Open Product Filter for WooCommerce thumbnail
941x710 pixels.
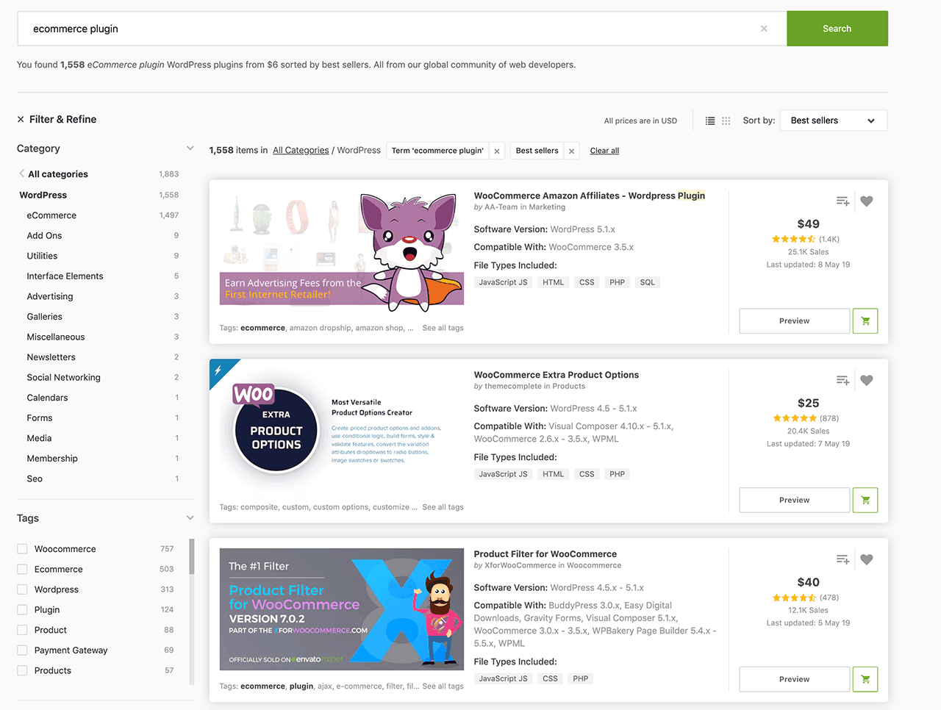point(342,609)
